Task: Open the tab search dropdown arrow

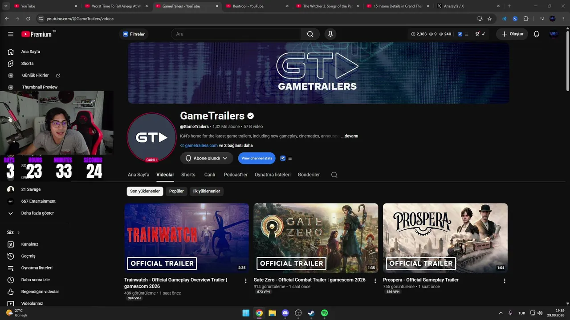Action: coord(6,6)
